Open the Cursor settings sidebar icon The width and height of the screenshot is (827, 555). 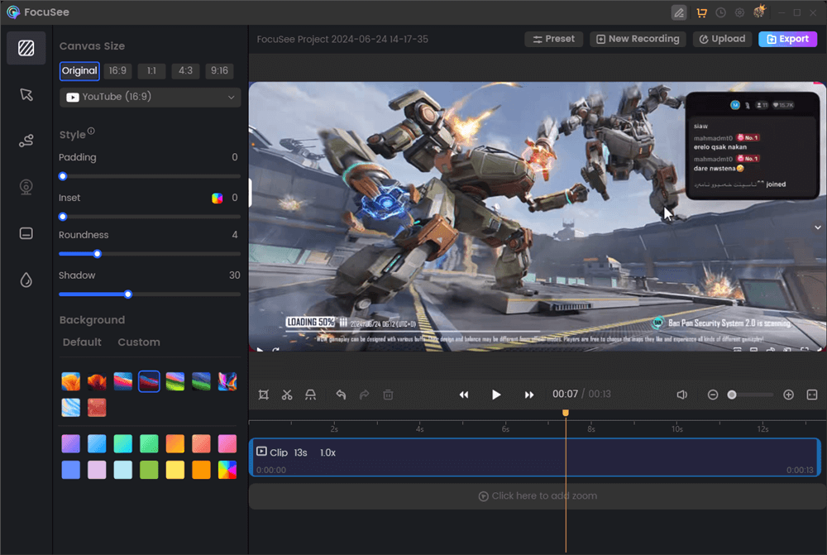[26, 95]
